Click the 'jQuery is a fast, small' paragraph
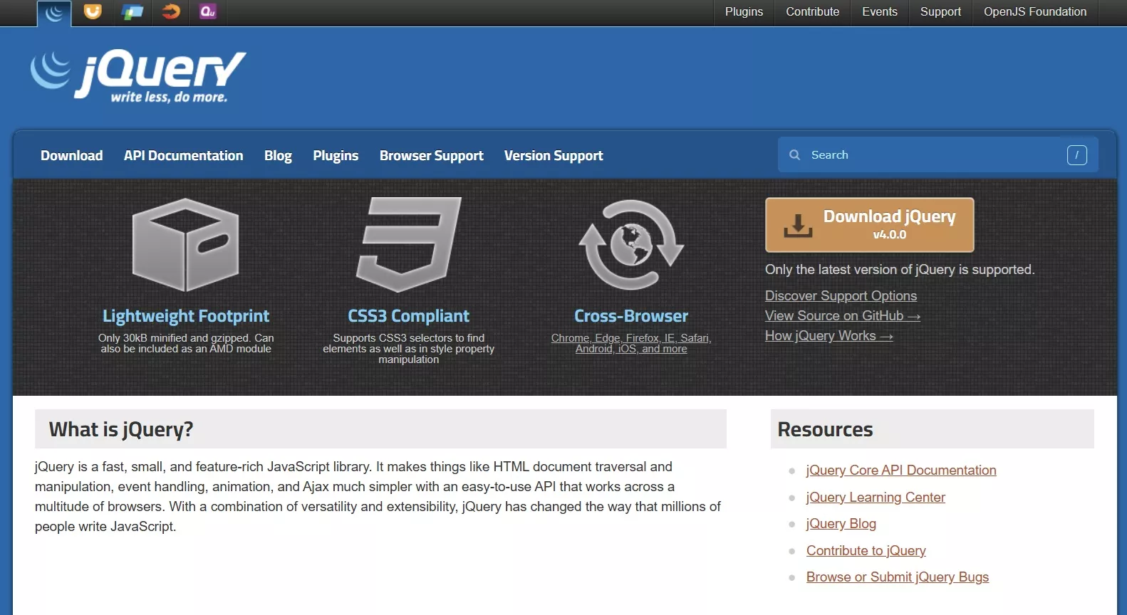Image resolution: width=1127 pixels, height=615 pixels. coord(378,497)
